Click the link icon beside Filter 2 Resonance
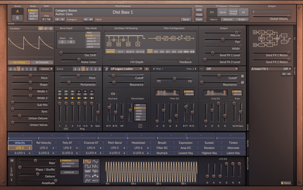Viewport: 303px width, 190px height. pos(242,83)
